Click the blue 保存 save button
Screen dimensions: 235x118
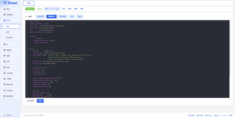coord(40,101)
